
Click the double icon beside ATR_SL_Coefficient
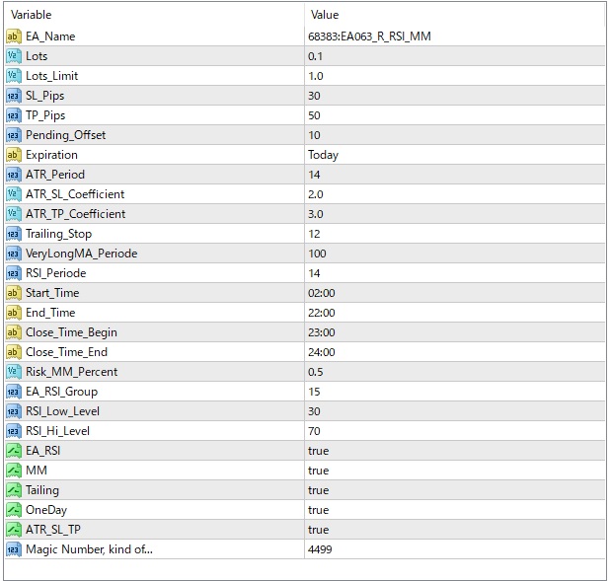pos(14,194)
